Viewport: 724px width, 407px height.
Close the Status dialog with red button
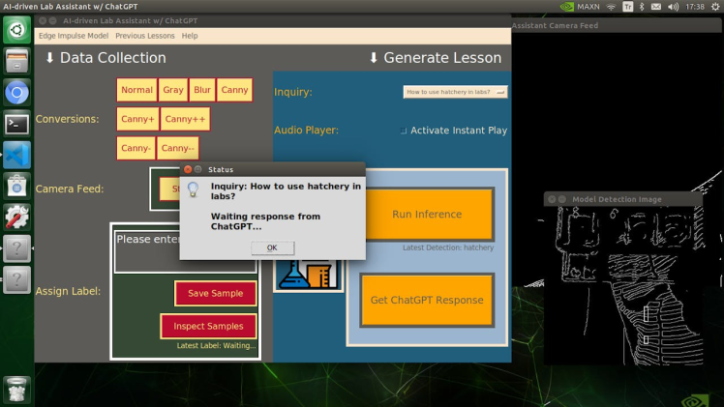188,169
